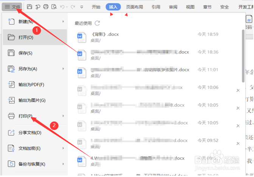Click the save icon in quick toolbar

point(29,7)
